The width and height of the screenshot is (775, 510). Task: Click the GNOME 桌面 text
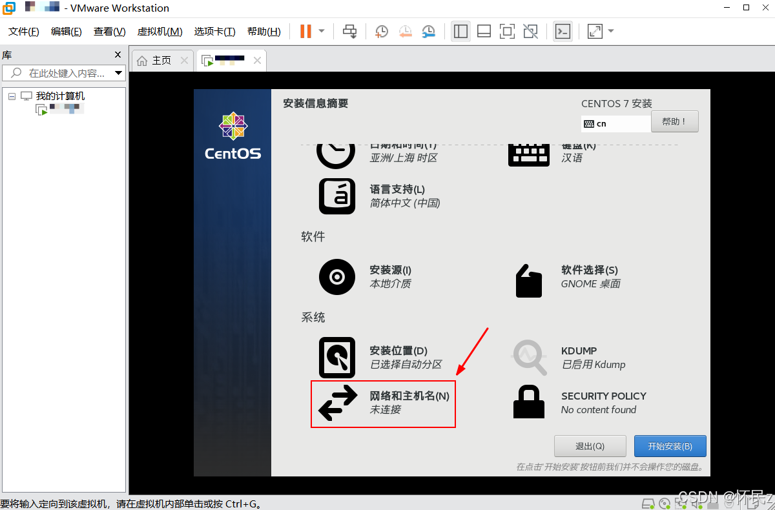click(x=591, y=283)
